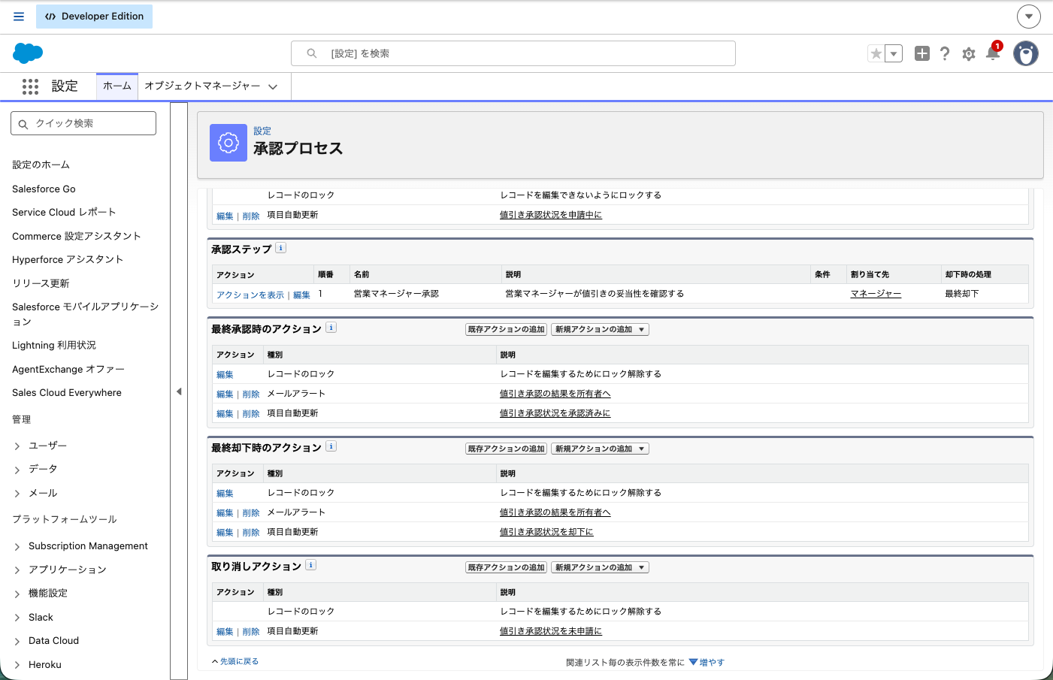Click the info icon next to 最終承認時のアクション
Viewport: 1053px width, 680px height.
click(x=331, y=328)
